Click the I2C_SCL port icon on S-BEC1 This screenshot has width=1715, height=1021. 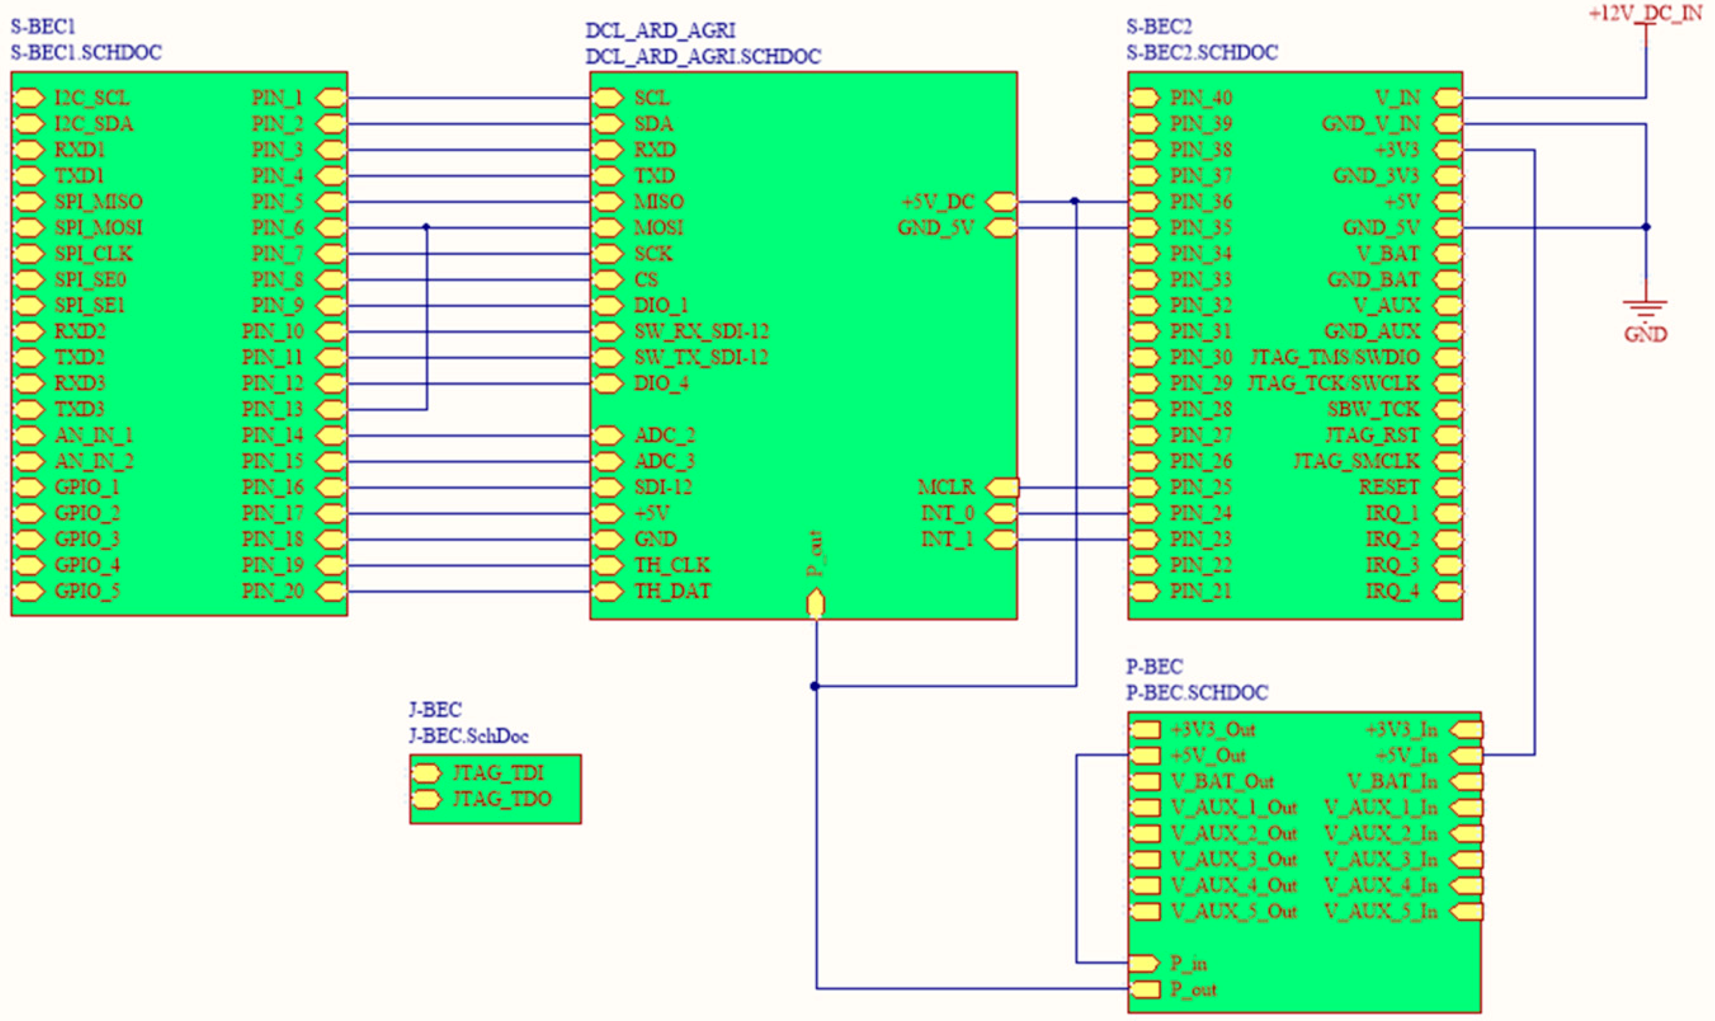[x=28, y=97]
